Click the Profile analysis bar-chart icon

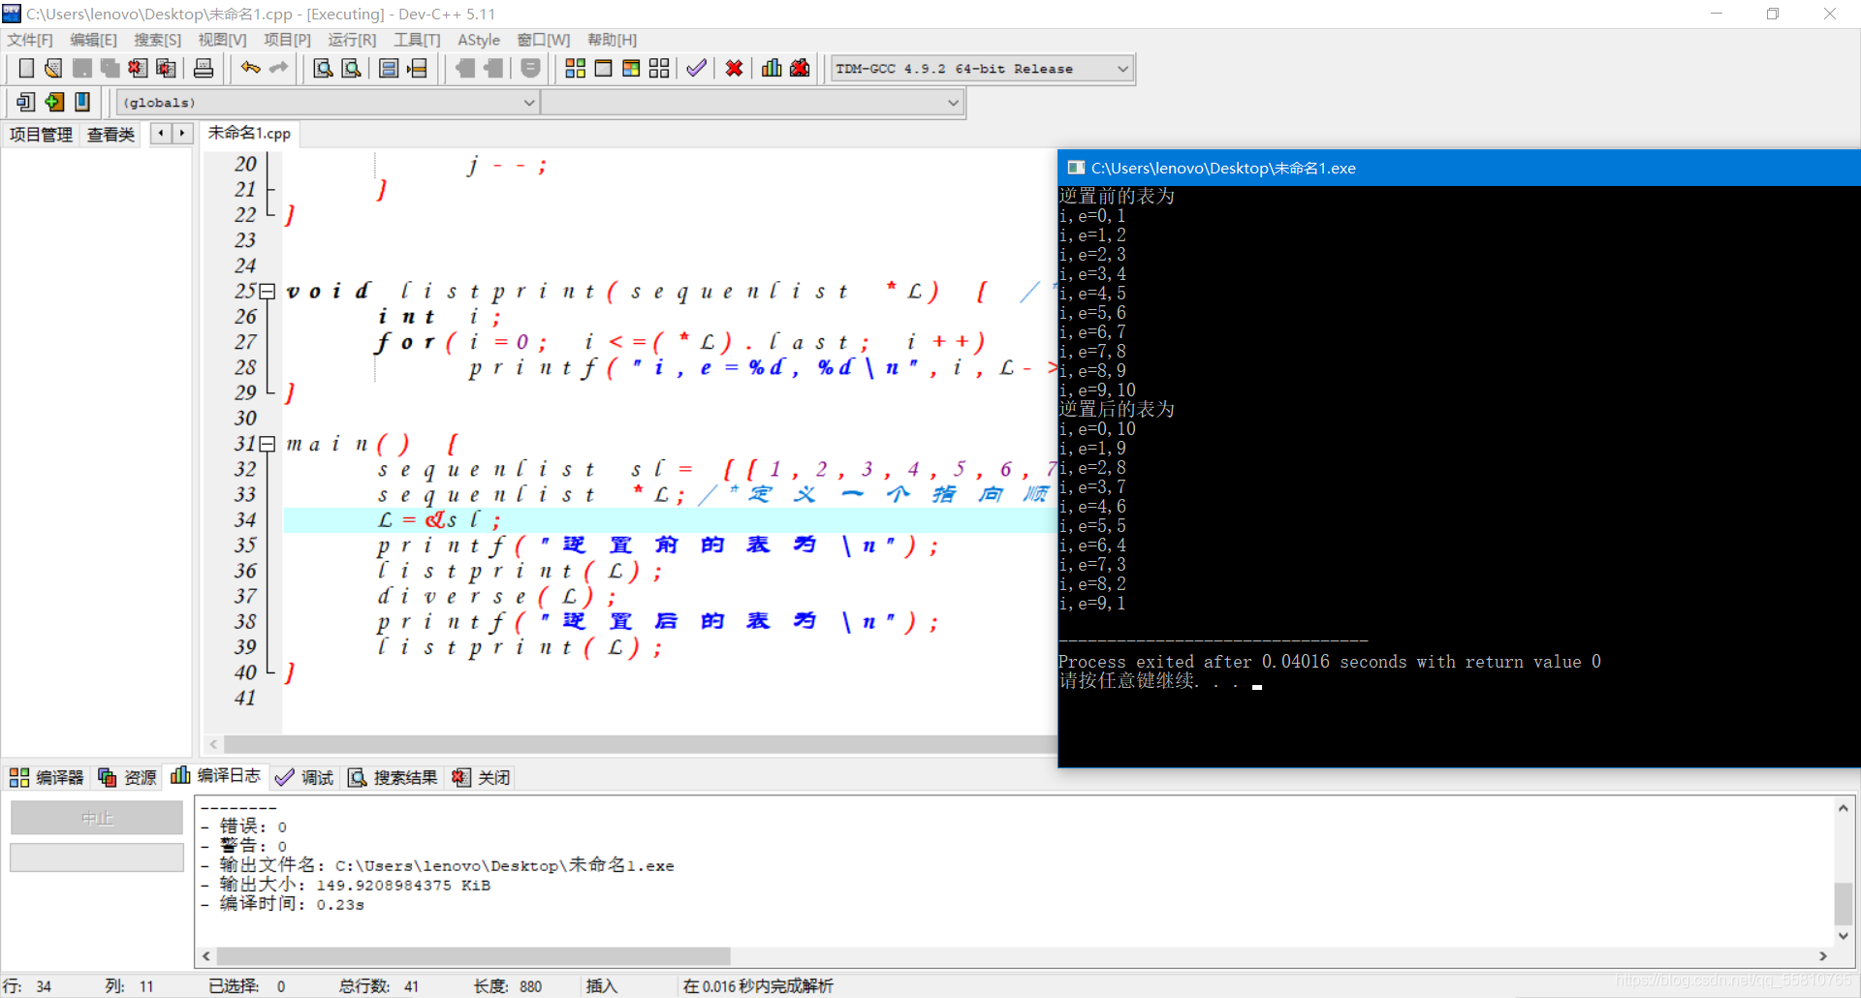772,69
